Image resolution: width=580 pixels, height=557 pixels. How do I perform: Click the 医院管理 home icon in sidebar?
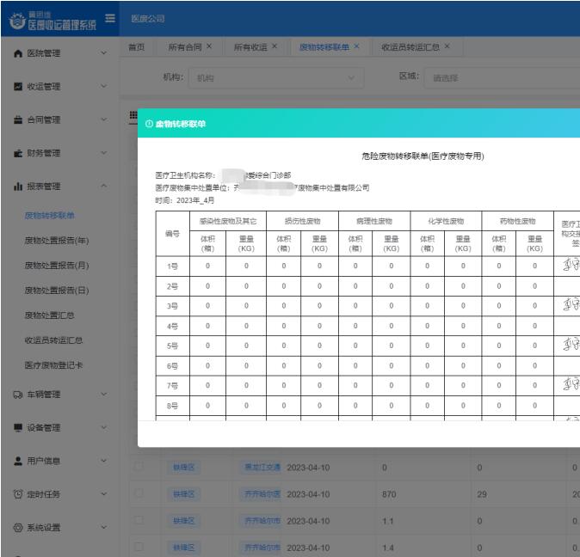[18, 54]
